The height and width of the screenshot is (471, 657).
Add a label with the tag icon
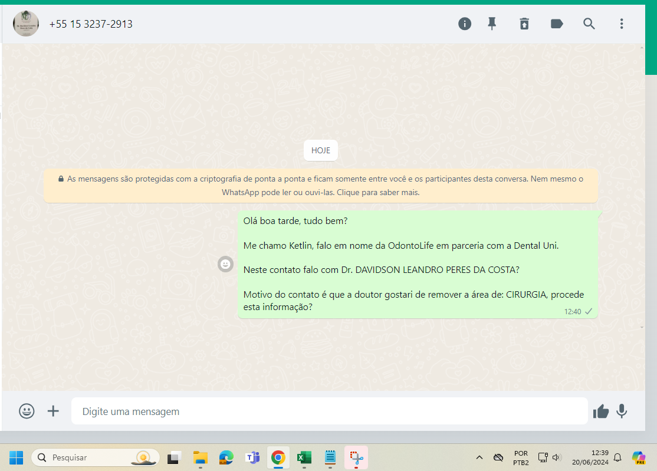tap(556, 24)
